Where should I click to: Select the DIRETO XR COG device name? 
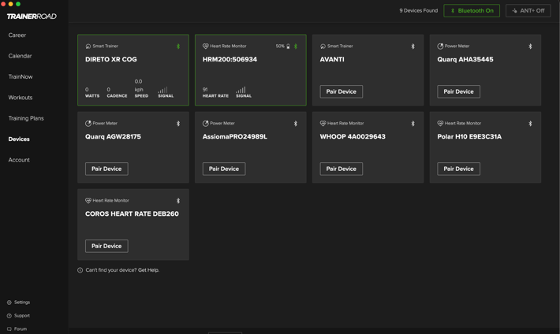tap(111, 60)
